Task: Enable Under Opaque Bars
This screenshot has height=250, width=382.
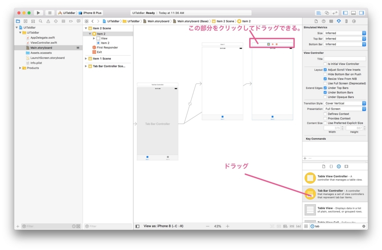Action: 325,97
